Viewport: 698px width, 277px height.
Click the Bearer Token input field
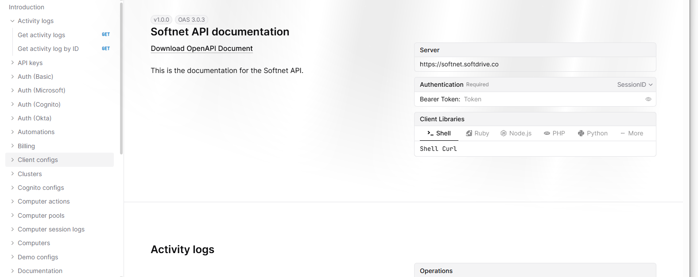553,99
